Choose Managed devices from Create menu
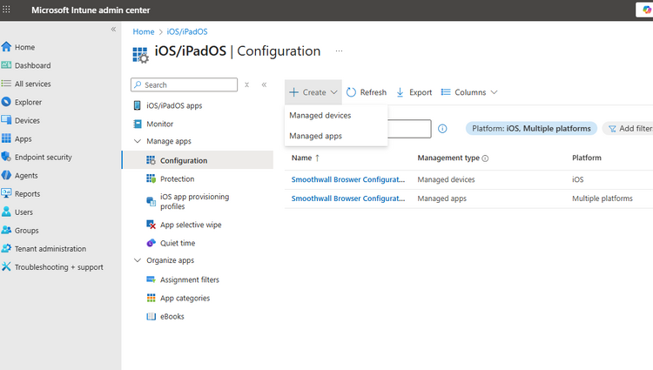 (x=320, y=115)
